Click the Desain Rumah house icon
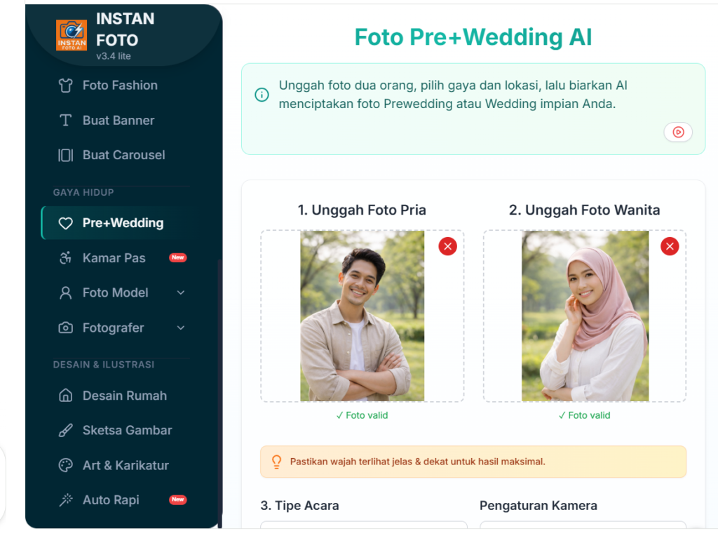Image resolution: width=718 pixels, height=545 pixels. click(x=66, y=396)
